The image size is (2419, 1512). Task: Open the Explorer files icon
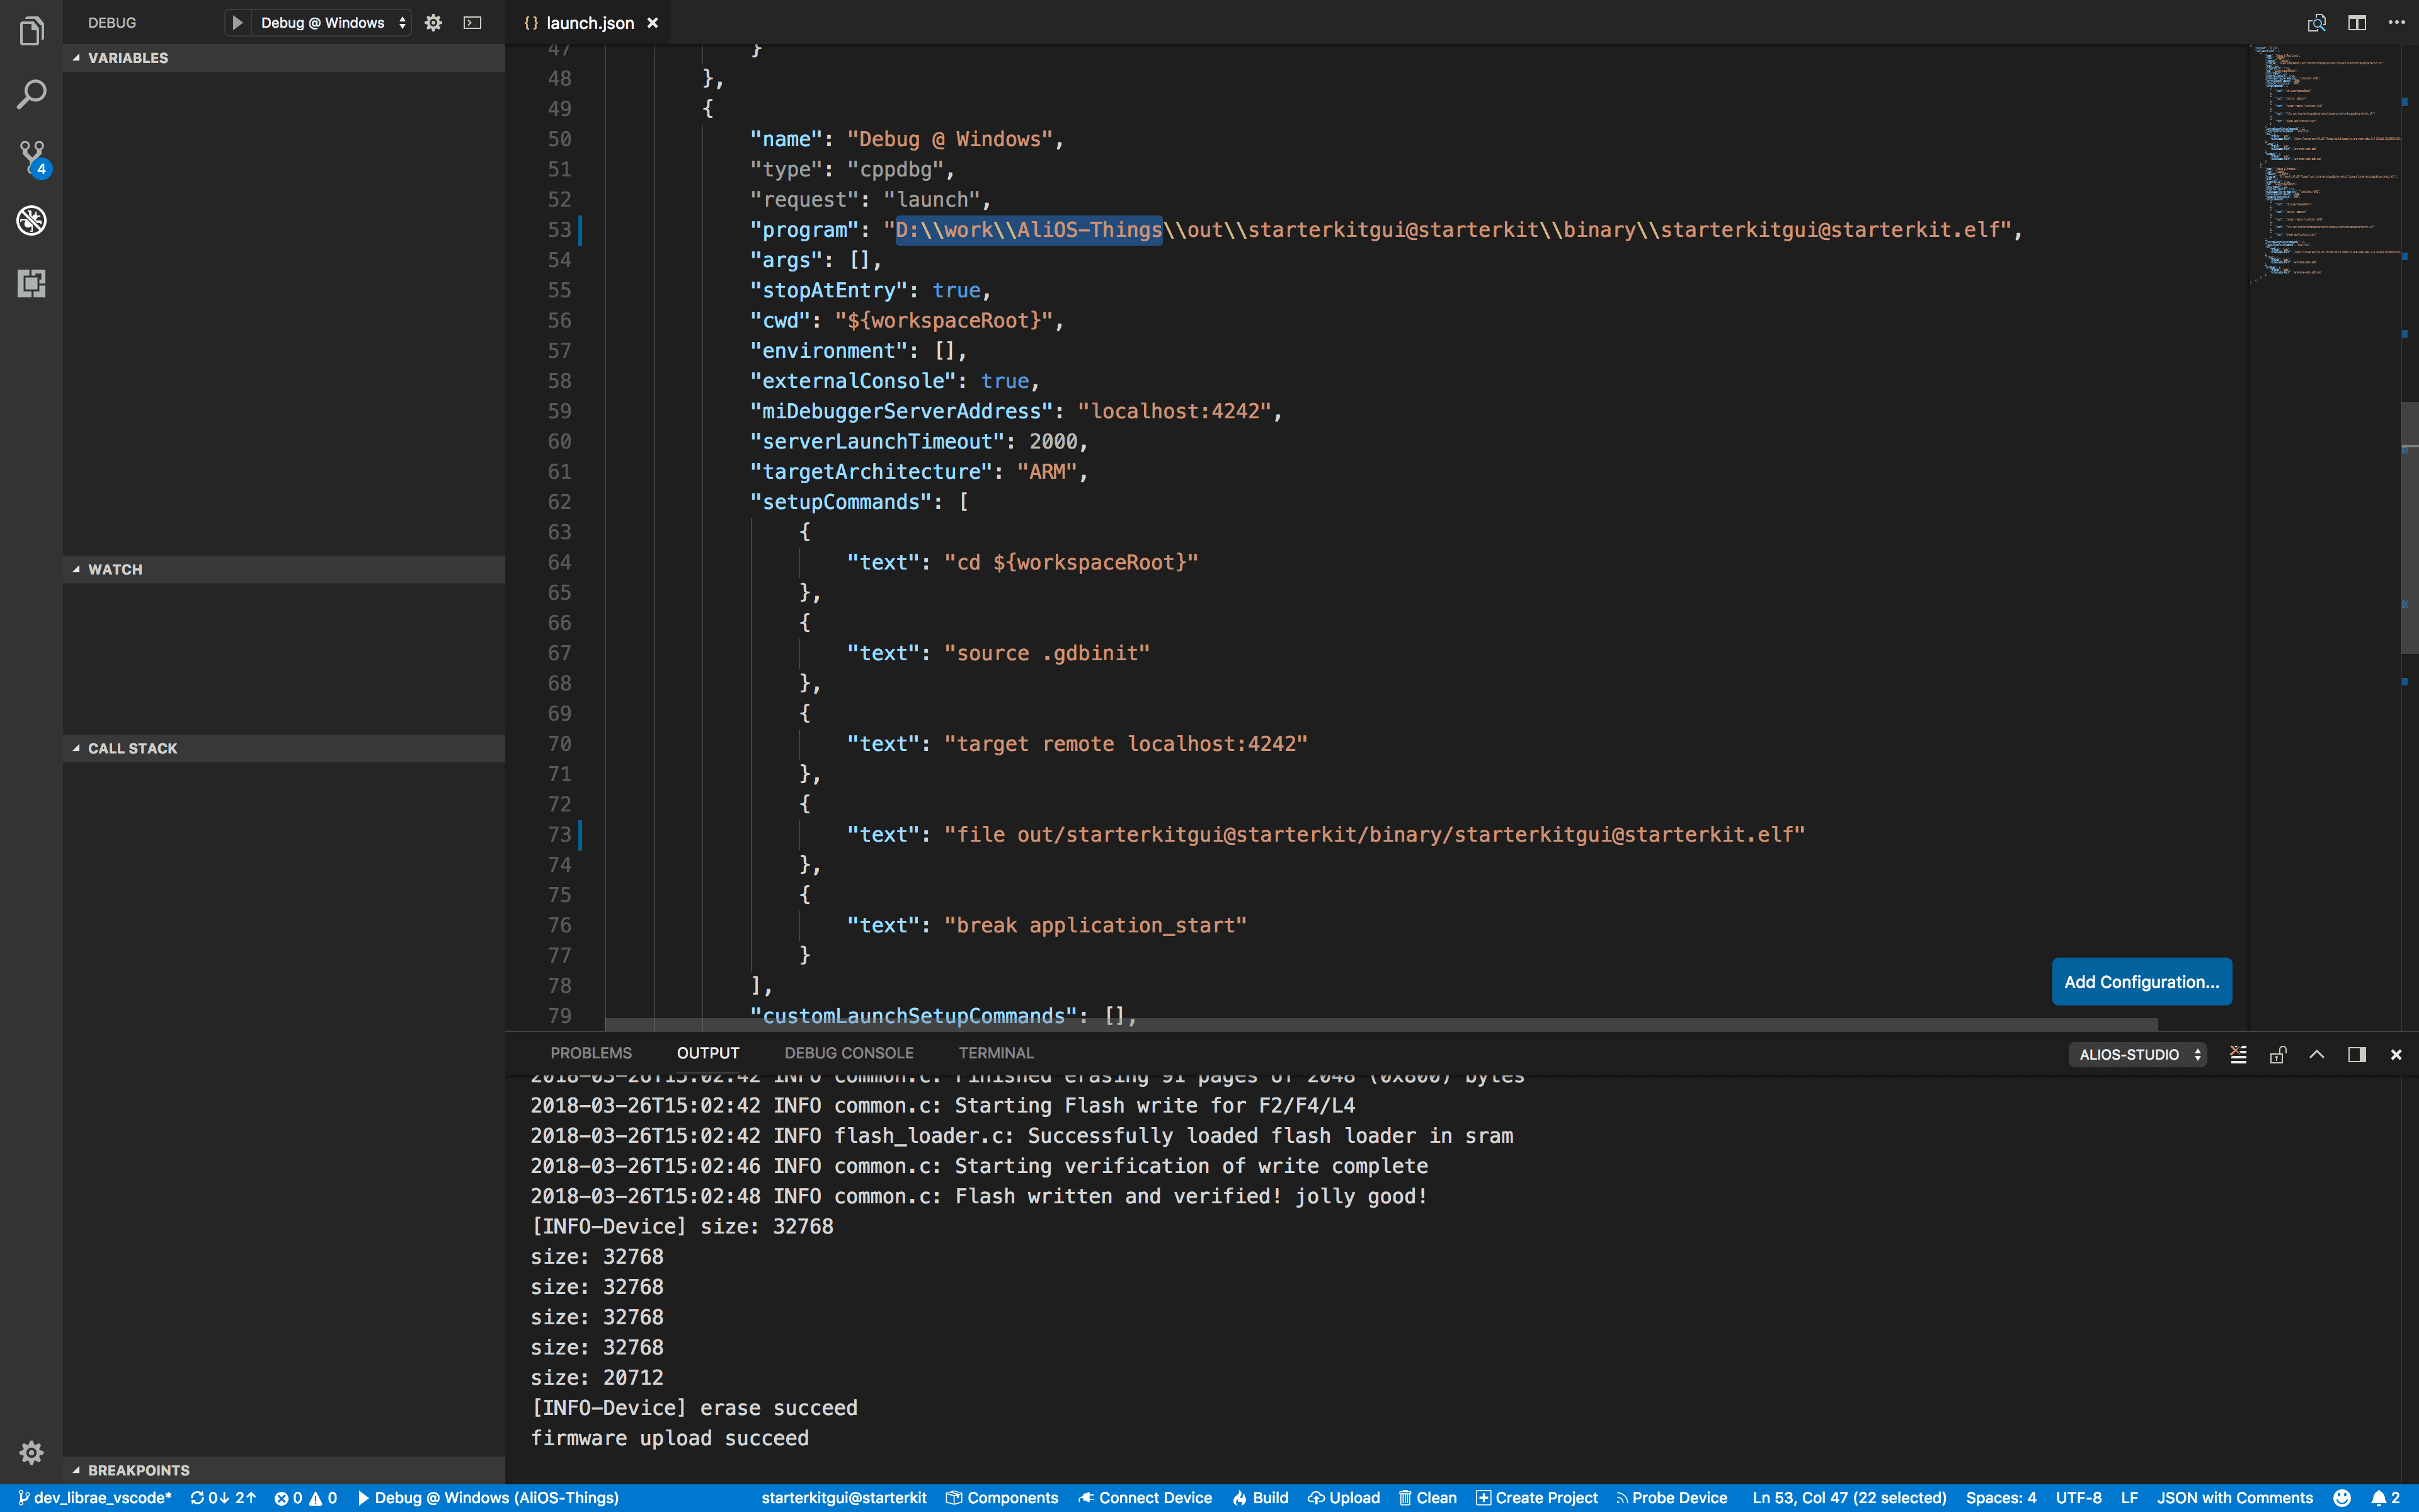pyautogui.click(x=31, y=32)
